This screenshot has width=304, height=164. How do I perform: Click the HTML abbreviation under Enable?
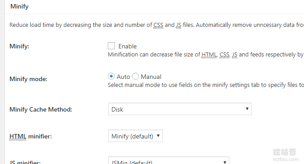(x=209, y=55)
